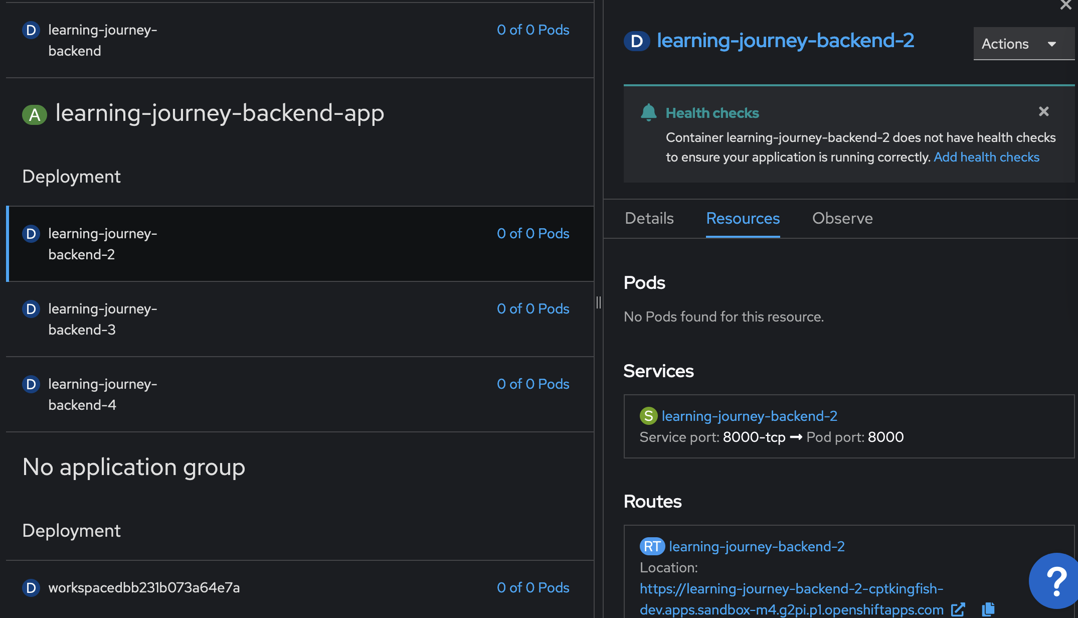Open route URL via external link icon
The height and width of the screenshot is (618, 1078).
point(958,609)
